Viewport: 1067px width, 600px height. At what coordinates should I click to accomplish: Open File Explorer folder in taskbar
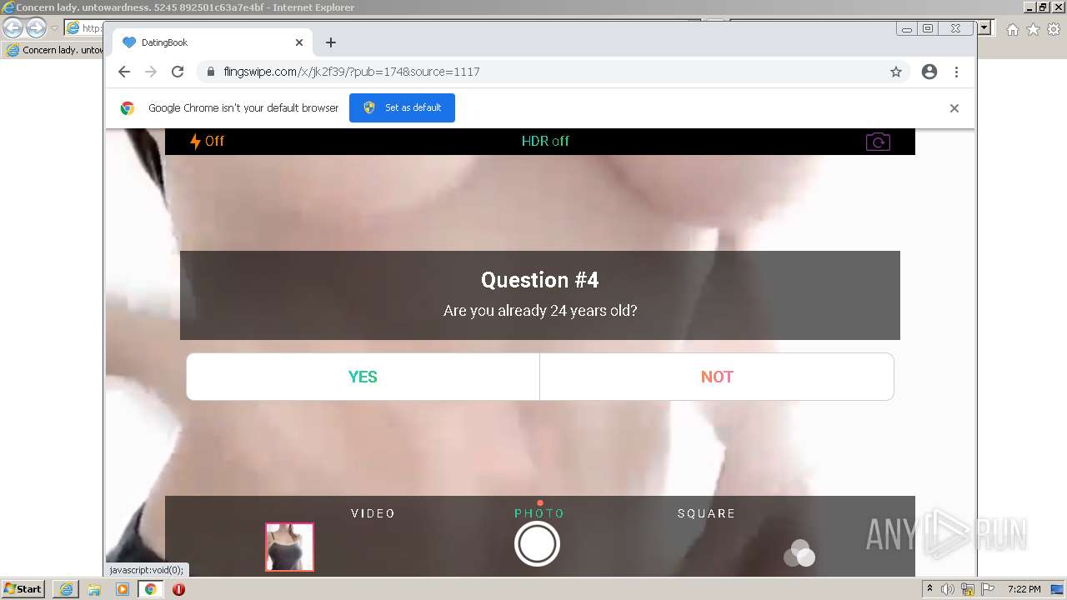click(x=94, y=589)
